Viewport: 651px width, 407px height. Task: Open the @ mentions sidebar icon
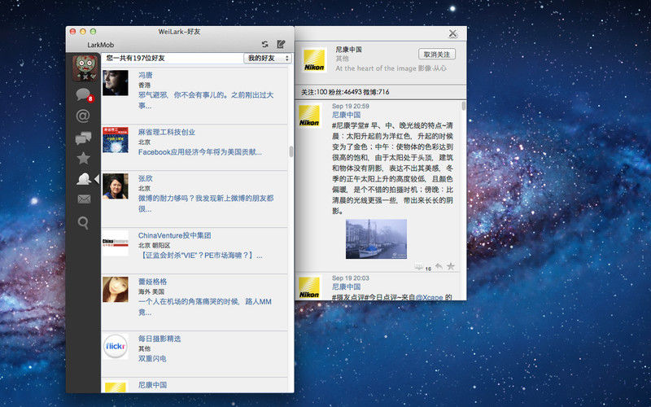[x=83, y=116]
